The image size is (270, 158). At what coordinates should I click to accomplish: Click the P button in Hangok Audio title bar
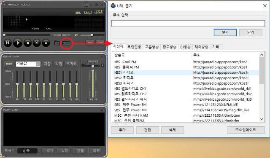(x=86, y=5)
